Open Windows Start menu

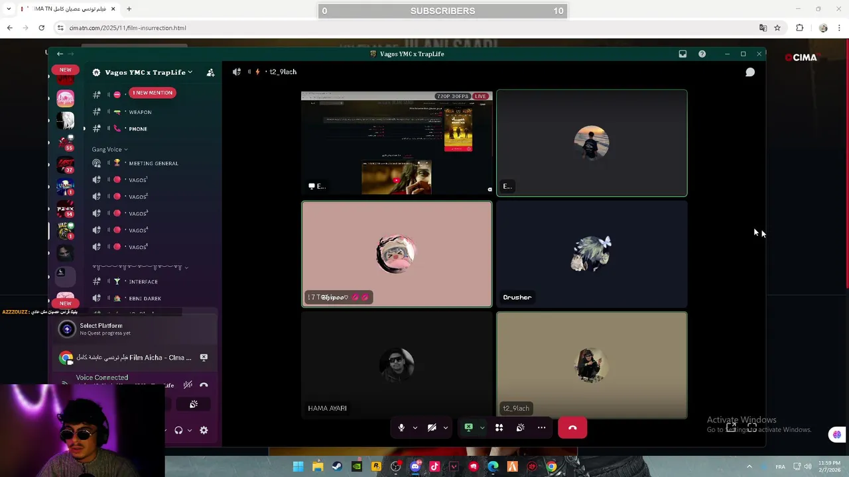(x=298, y=466)
